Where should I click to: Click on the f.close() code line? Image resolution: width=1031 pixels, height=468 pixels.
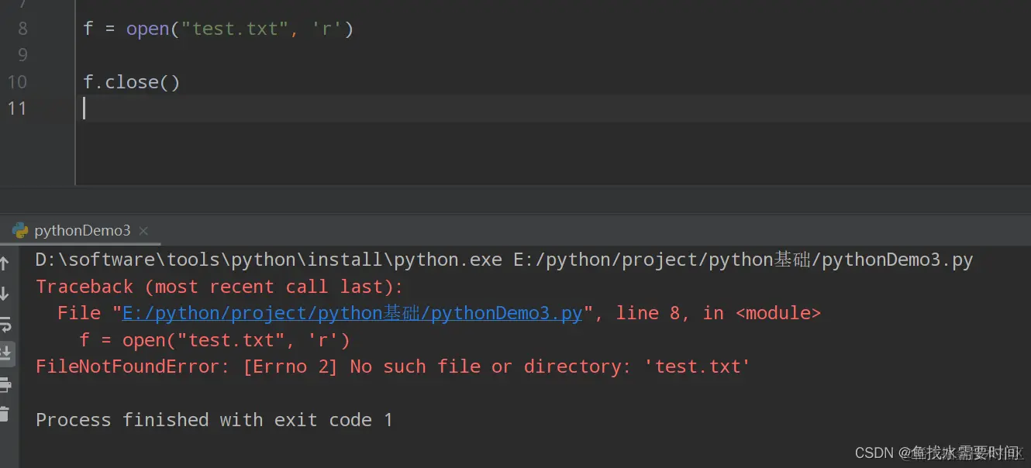(132, 81)
